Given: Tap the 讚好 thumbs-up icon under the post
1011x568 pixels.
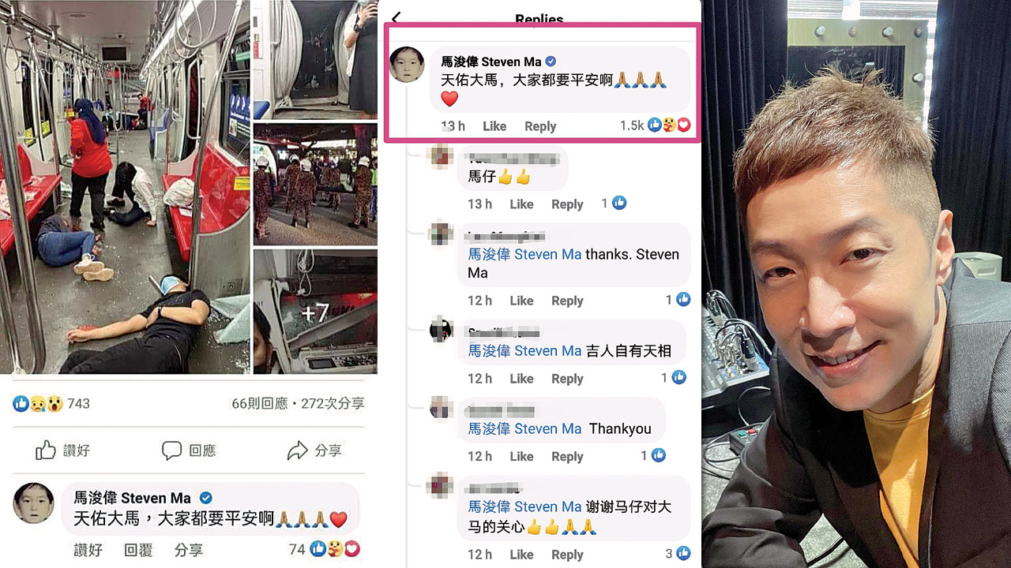Looking at the screenshot, I should (x=46, y=450).
